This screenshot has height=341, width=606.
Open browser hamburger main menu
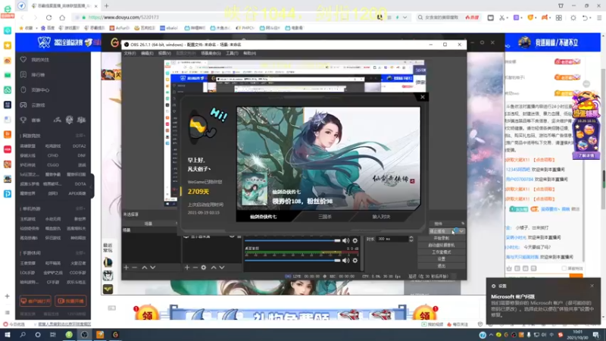[x=599, y=17]
